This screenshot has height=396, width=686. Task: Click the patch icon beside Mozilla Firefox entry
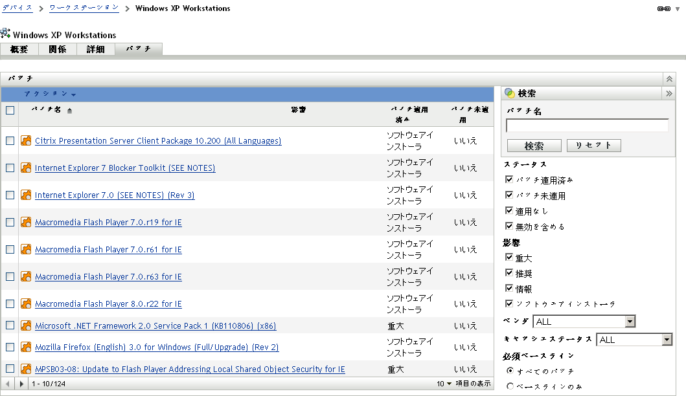click(25, 347)
